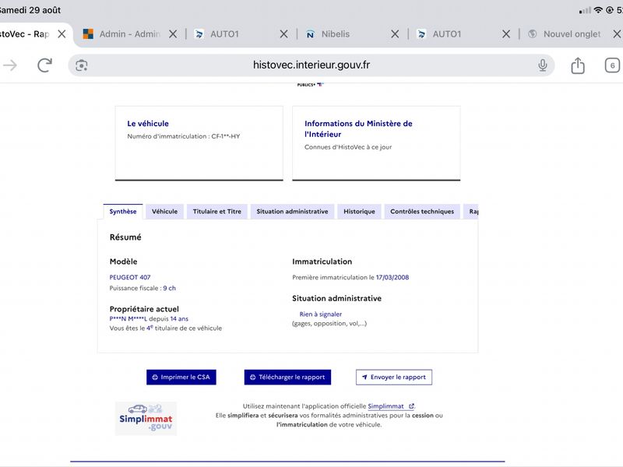
Task: Click the Simplimmat.gouv logo image
Action: pyautogui.click(x=146, y=419)
